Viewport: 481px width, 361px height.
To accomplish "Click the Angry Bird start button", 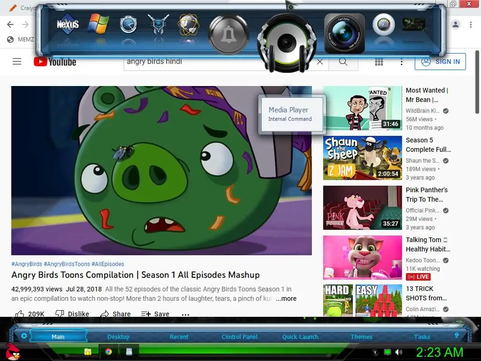I will click(13, 352).
